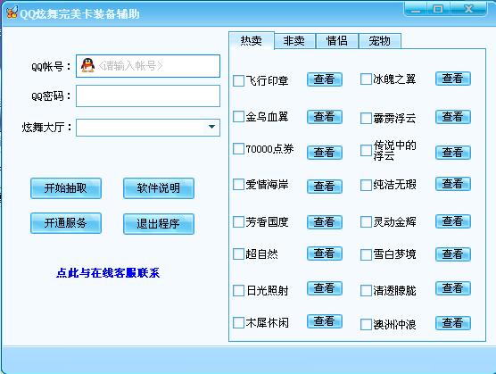Image resolution: width=496 pixels, height=374 pixels.
Task: Click the QQ penguin icon in account field
Action: coord(88,65)
